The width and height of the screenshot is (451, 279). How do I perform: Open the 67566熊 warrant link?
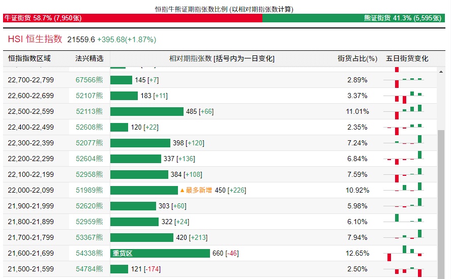click(x=89, y=80)
